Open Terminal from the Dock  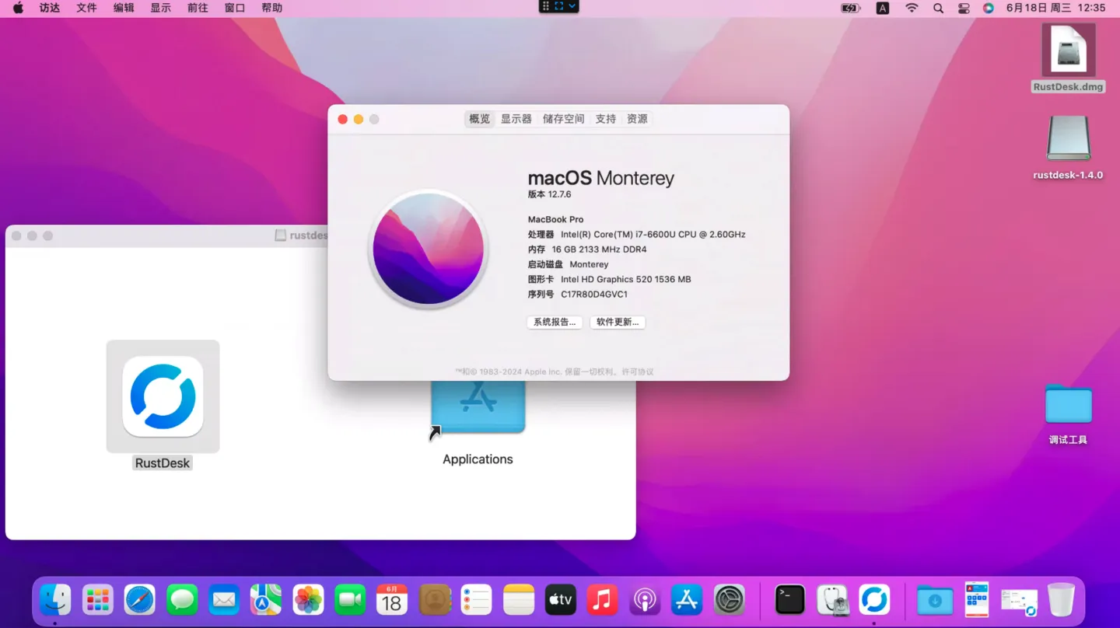(790, 600)
